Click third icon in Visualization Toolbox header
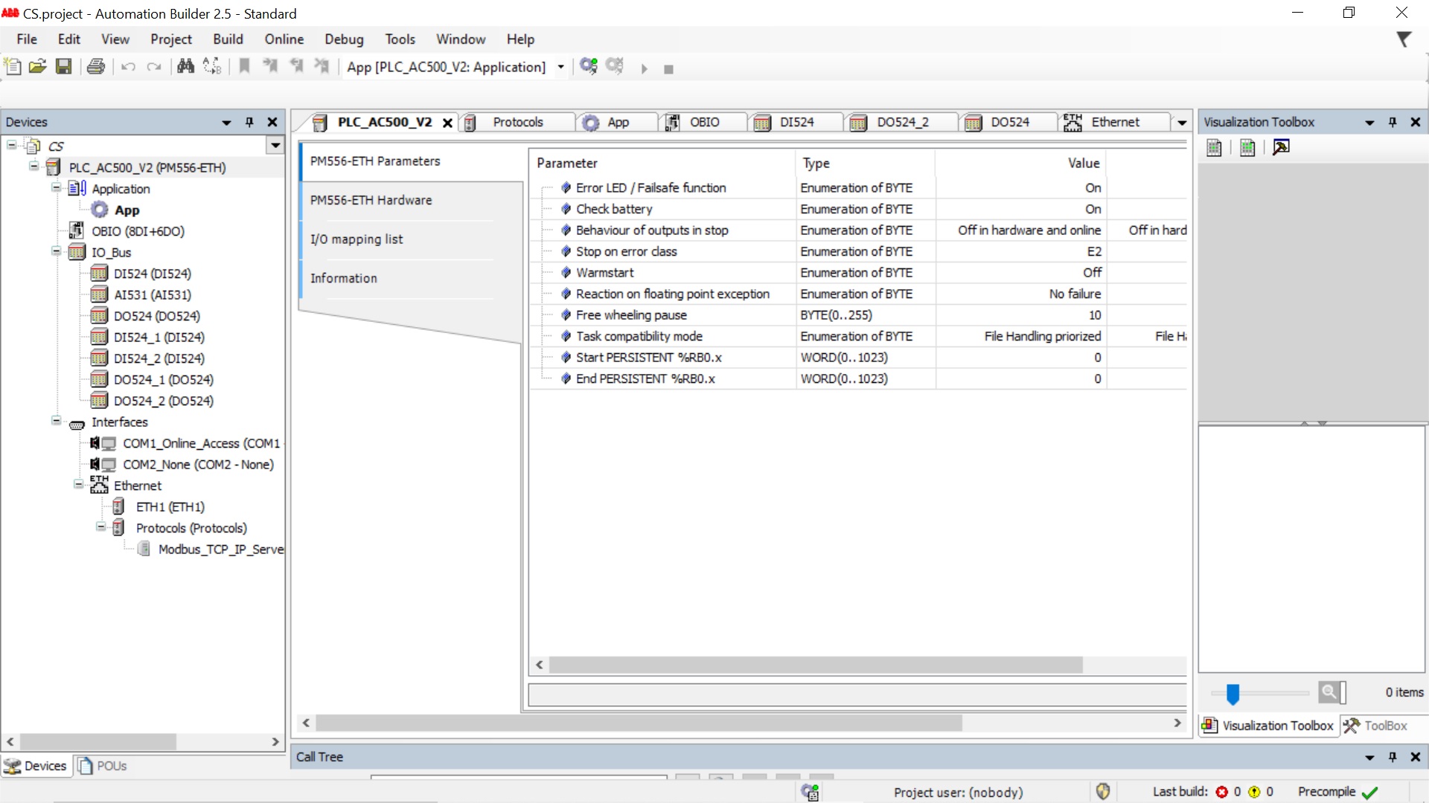Image resolution: width=1429 pixels, height=803 pixels. (x=1281, y=147)
